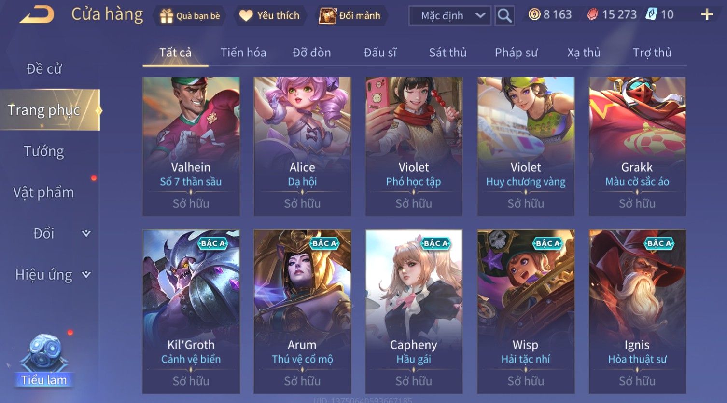The image size is (727, 403).
Task: Select the Valhein Số 7 thần sầu skin
Action: point(191,147)
